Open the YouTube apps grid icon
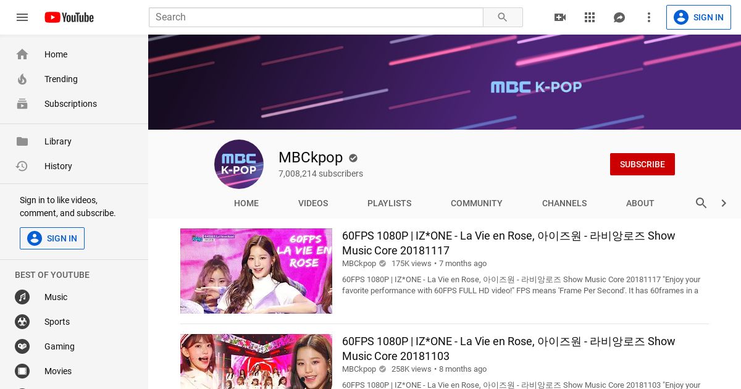This screenshot has width=741, height=389. click(x=590, y=17)
